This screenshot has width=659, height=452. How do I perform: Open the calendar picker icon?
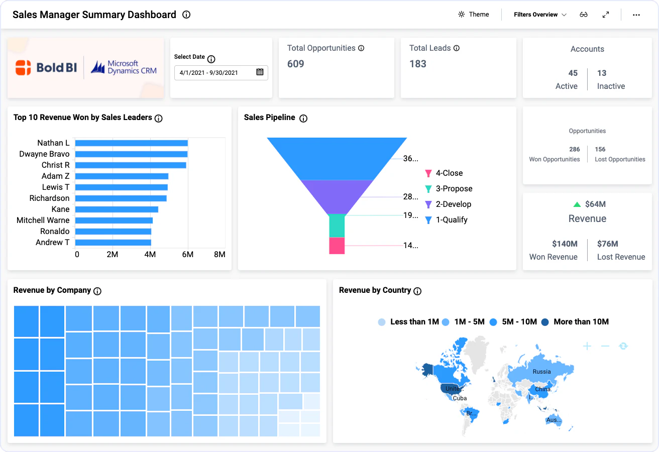click(260, 72)
